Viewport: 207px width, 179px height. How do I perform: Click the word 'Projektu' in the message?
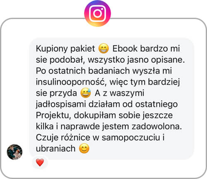pos(53,115)
